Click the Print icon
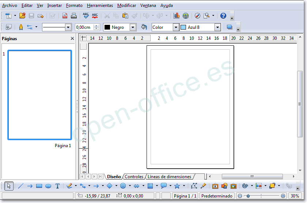307x203 pixels. tap(74, 16)
